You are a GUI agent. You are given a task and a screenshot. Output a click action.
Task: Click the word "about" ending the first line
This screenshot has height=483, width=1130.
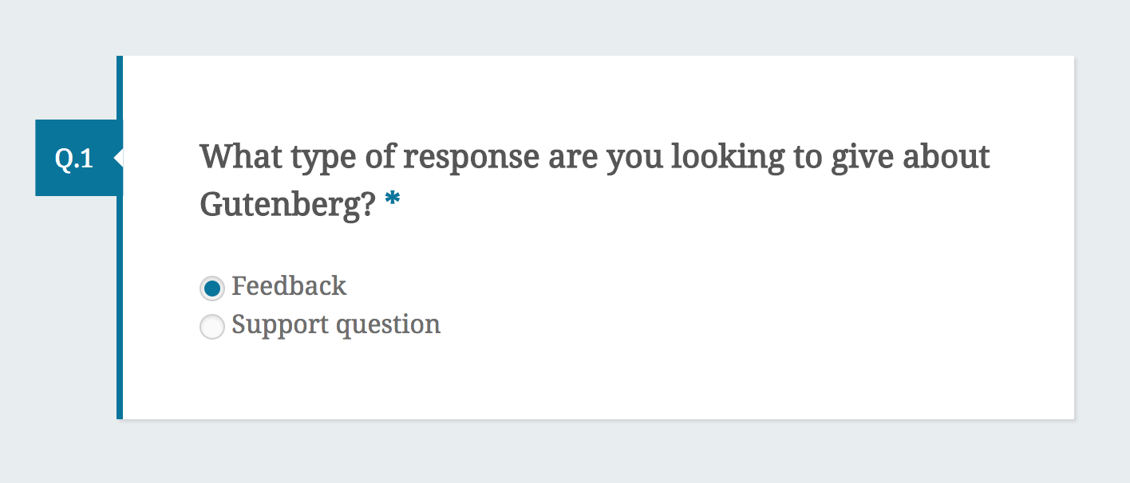946,157
